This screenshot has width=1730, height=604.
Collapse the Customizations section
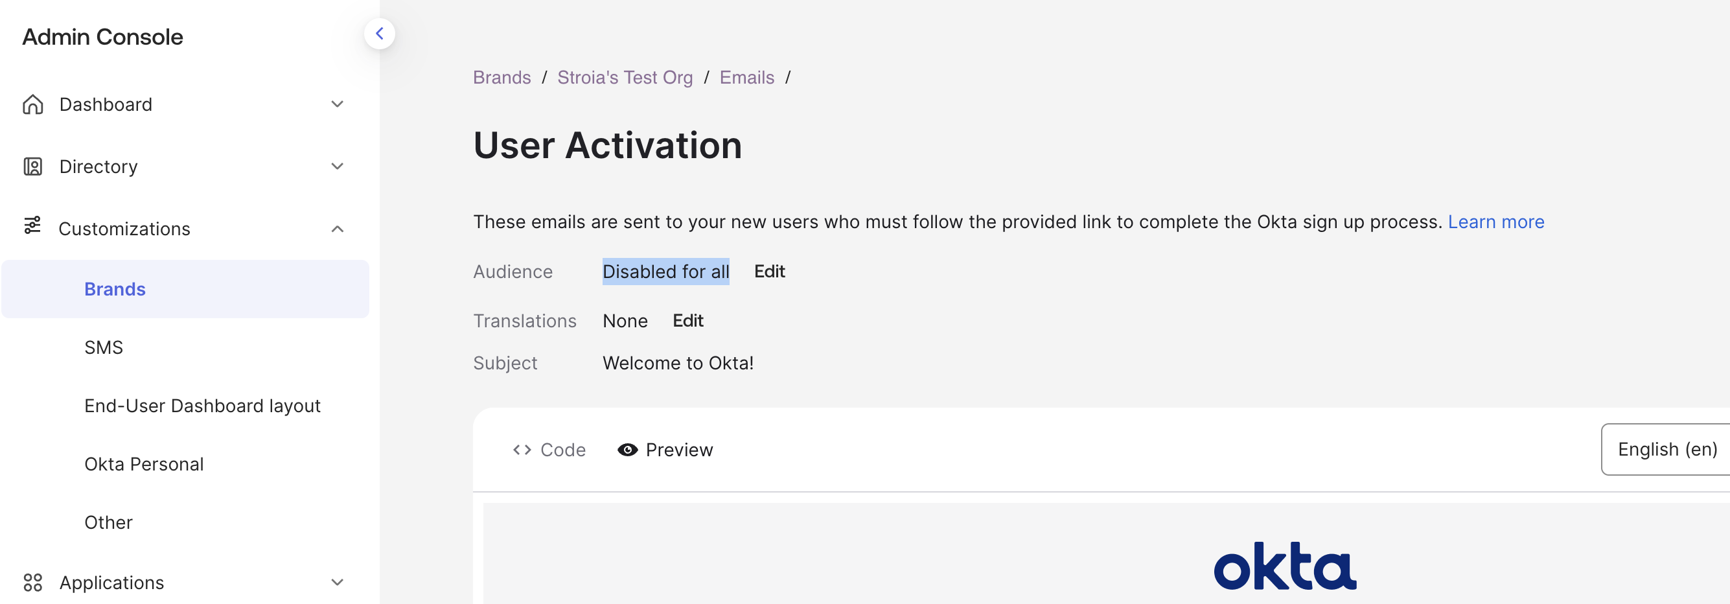tap(337, 229)
